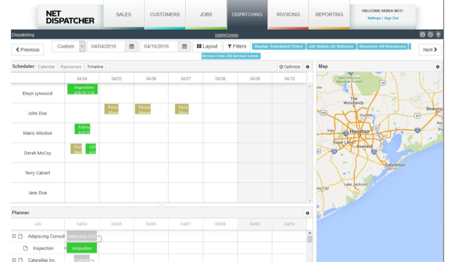Go to Previous date range
The height and width of the screenshot is (262, 466).
(28, 49)
